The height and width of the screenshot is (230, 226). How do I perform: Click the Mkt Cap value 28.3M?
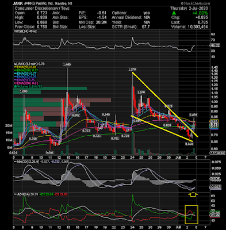(101, 22)
